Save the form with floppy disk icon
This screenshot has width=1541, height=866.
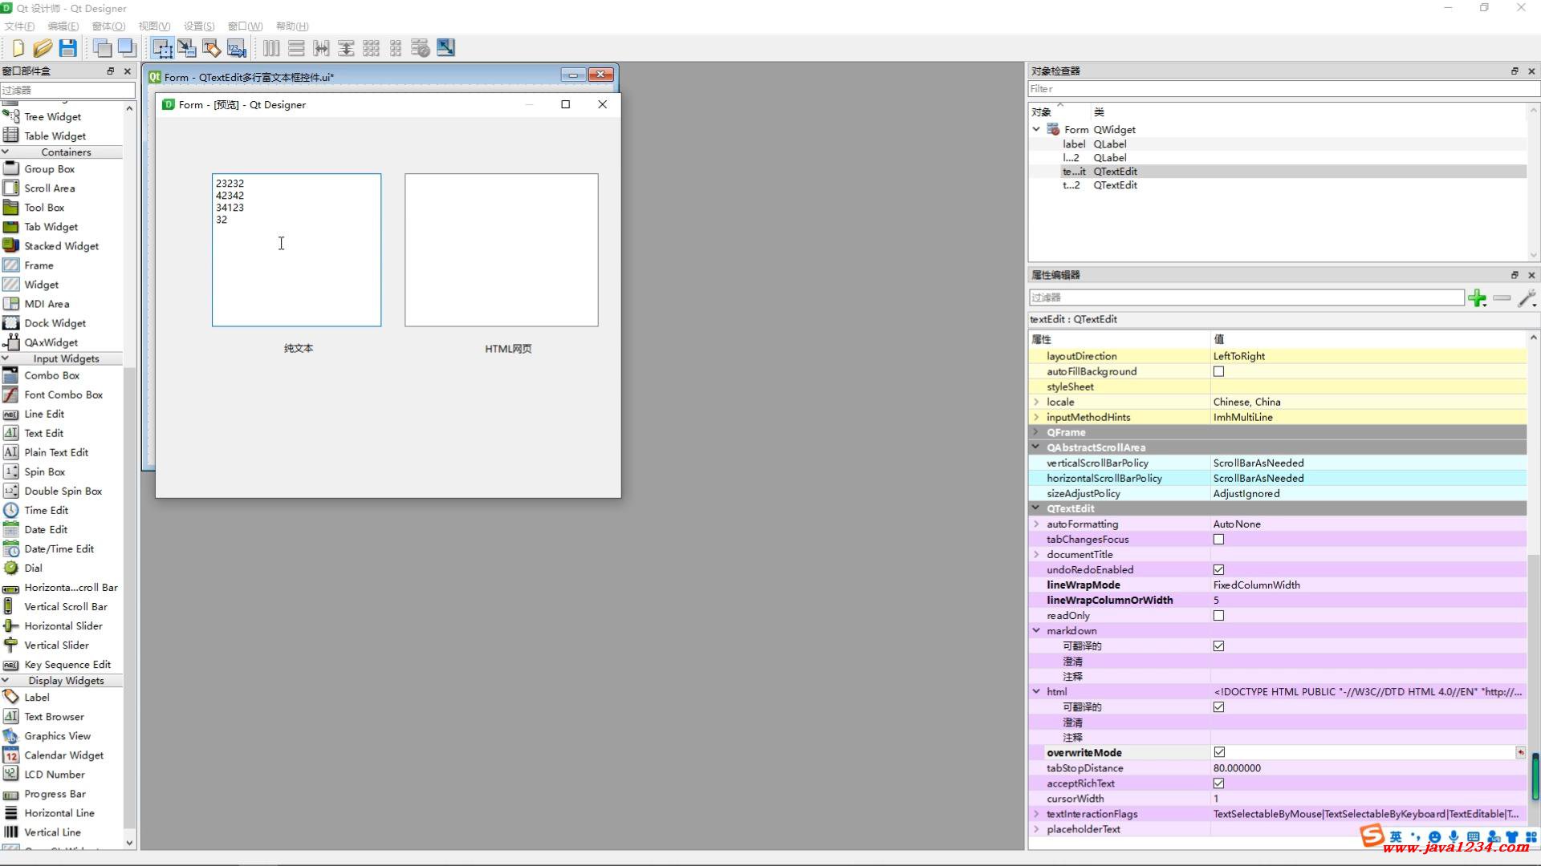[68, 48]
